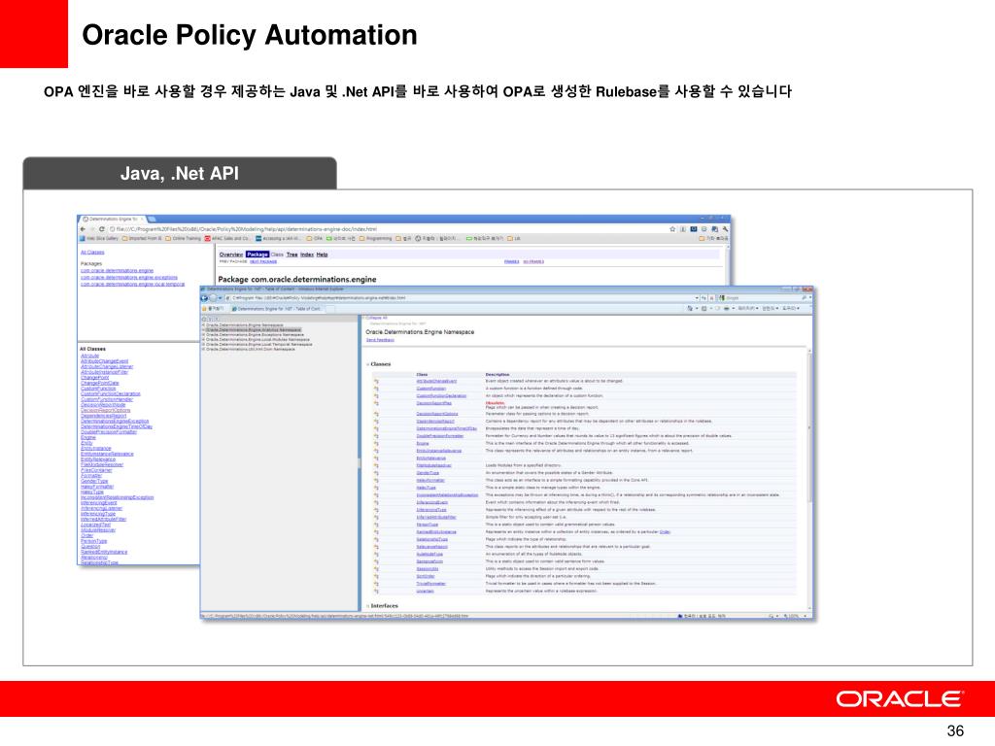Open com.oracle.determinations.engine package link
Screen dimensions: 995x746
click(x=117, y=270)
